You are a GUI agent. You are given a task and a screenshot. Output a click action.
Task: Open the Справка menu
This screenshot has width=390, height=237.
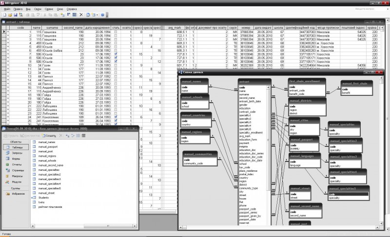pos(72,9)
